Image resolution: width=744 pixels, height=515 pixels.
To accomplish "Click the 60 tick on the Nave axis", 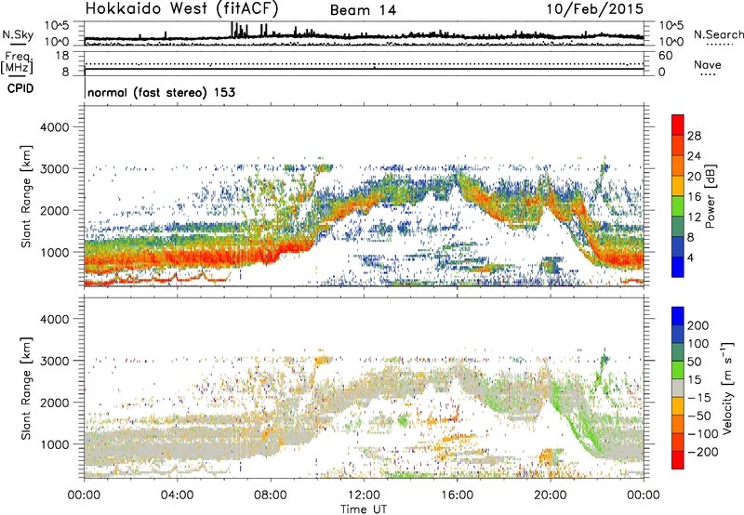I will click(665, 56).
